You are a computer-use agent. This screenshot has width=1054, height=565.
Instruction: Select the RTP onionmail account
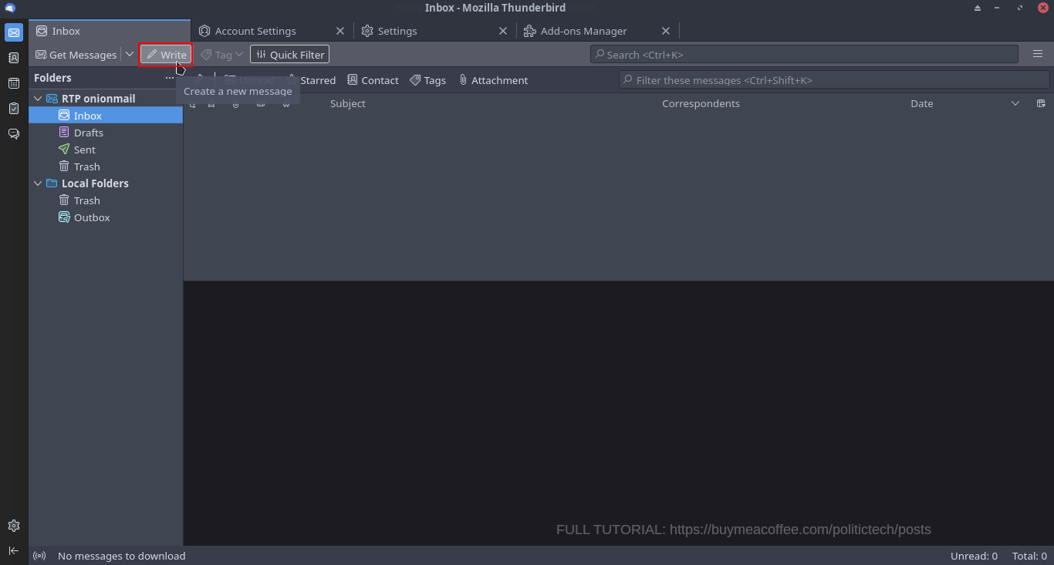point(106,99)
